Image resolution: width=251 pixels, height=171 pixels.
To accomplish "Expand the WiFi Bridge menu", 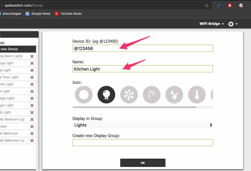I will coord(212,24).
